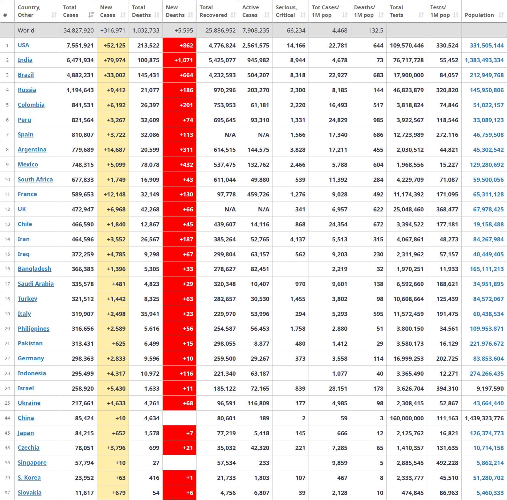Click Tot Cases/1M pop sort icon
The image size is (507, 500).
345,15
